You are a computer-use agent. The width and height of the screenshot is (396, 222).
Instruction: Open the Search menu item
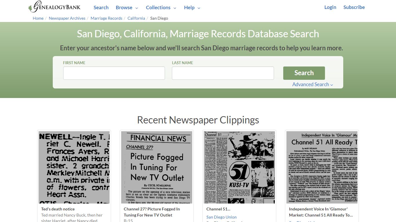coord(101,8)
